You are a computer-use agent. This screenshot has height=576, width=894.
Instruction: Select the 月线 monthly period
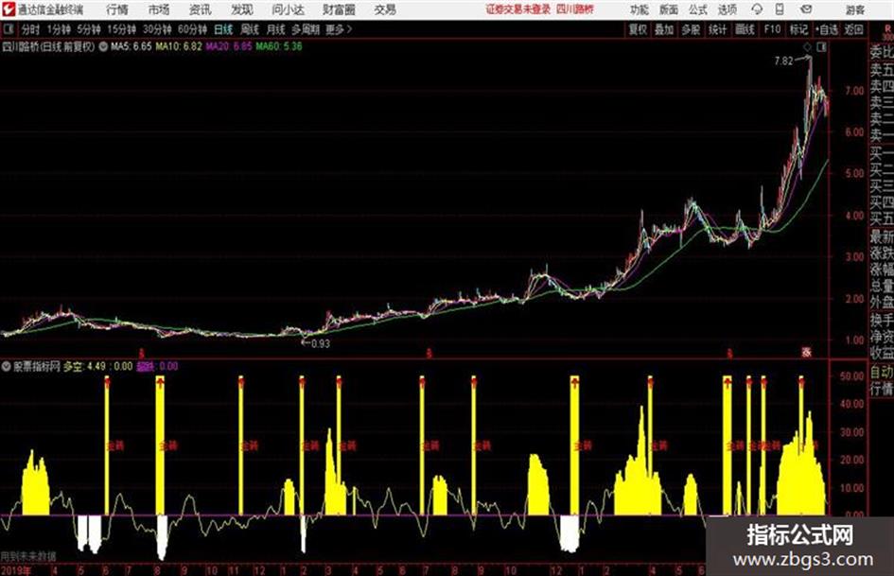[x=276, y=29]
